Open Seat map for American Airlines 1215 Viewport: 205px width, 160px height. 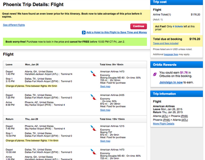105,141
